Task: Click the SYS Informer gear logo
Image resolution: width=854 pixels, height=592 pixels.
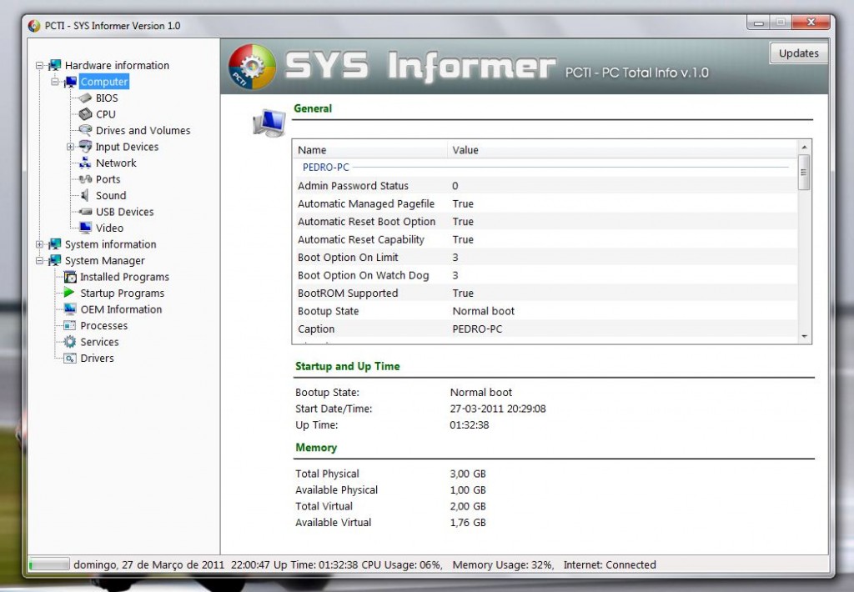Action: coord(252,67)
